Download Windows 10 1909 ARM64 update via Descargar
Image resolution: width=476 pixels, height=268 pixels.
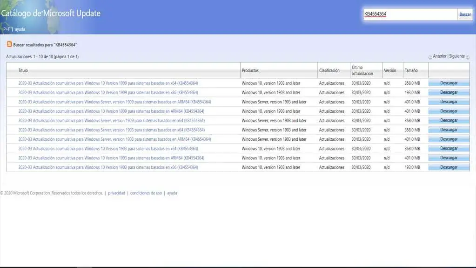[449, 111]
